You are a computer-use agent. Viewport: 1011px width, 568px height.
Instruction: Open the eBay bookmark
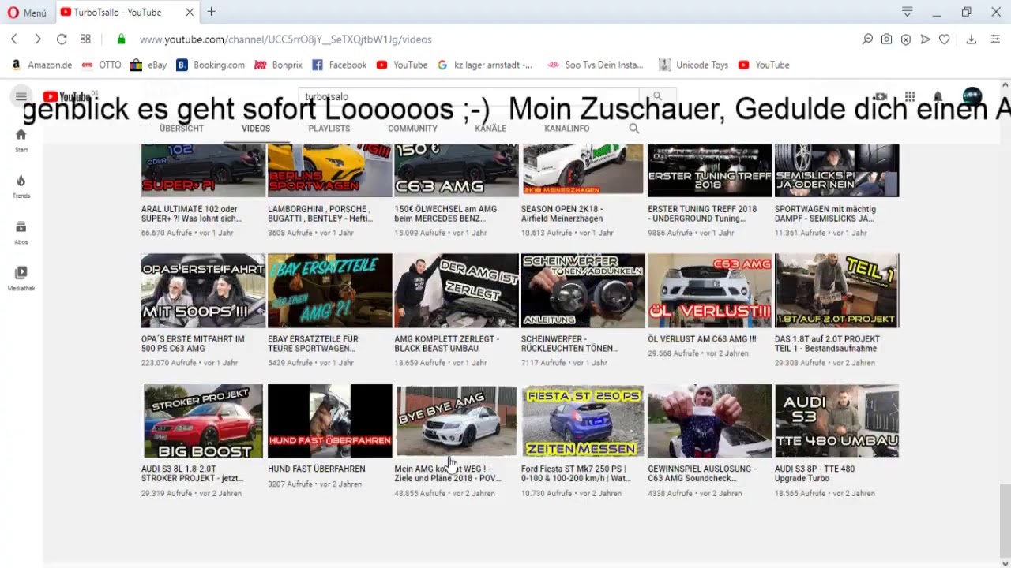[148, 65]
